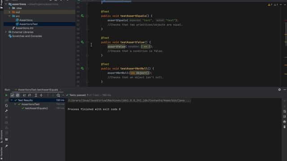Fold testAssertFalse method in gutter

point(87,42)
